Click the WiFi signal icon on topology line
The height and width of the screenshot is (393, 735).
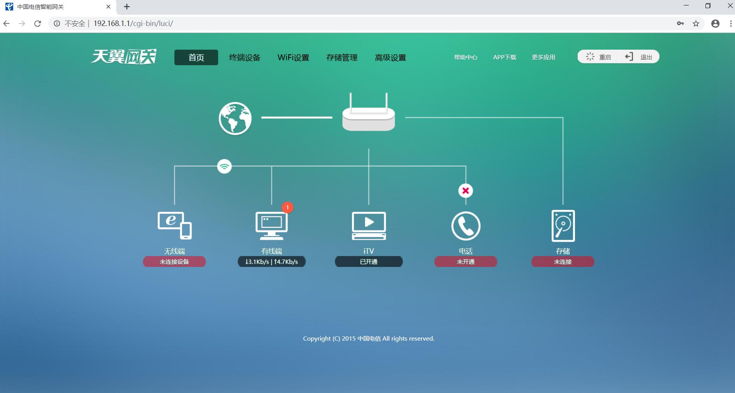click(x=224, y=166)
